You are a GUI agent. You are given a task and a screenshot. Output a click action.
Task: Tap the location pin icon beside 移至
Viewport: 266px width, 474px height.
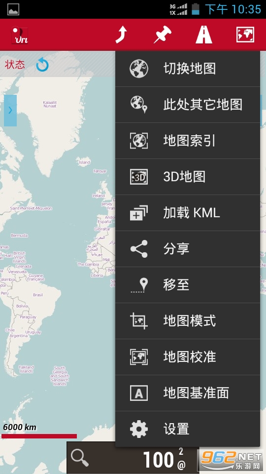pyautogui.click(x=139, y=285)
